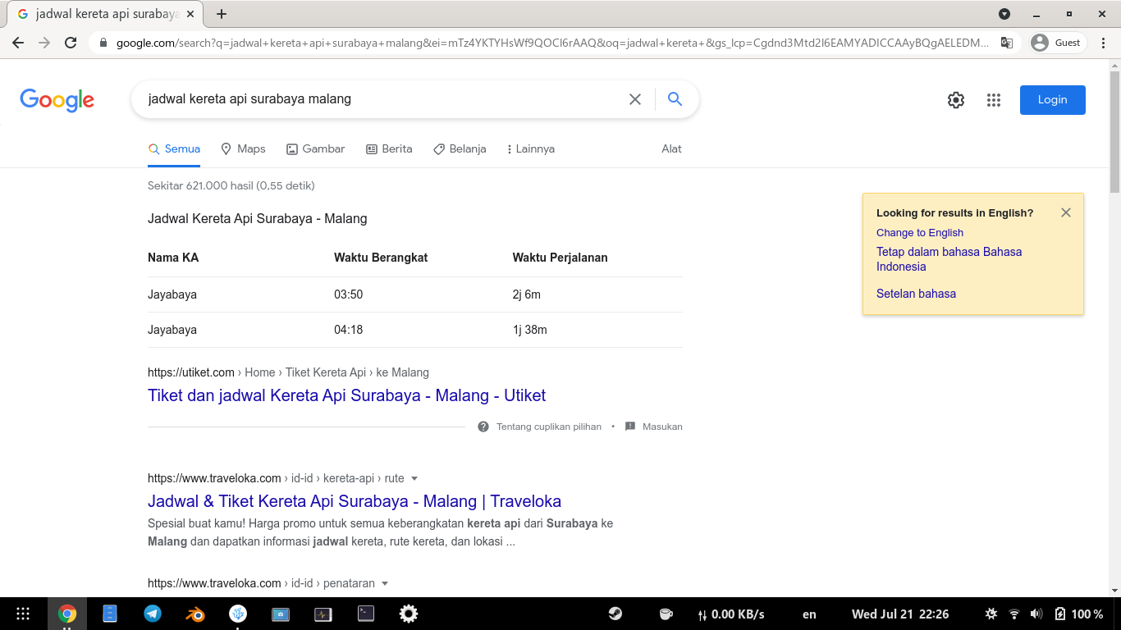This screenshot has height=630, width=1121.
Task: Expand dropdown arrow beside traveloka rute result
Action: pyautogui.click(x=414, y=478)
